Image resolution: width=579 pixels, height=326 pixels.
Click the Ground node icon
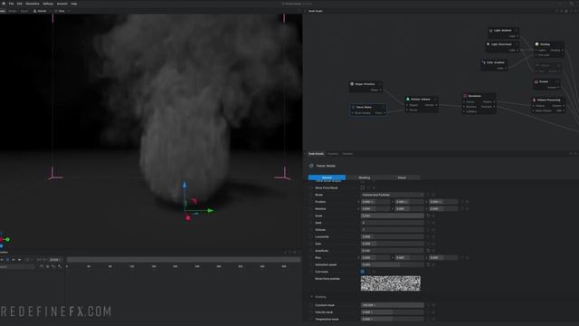[536, 81]
